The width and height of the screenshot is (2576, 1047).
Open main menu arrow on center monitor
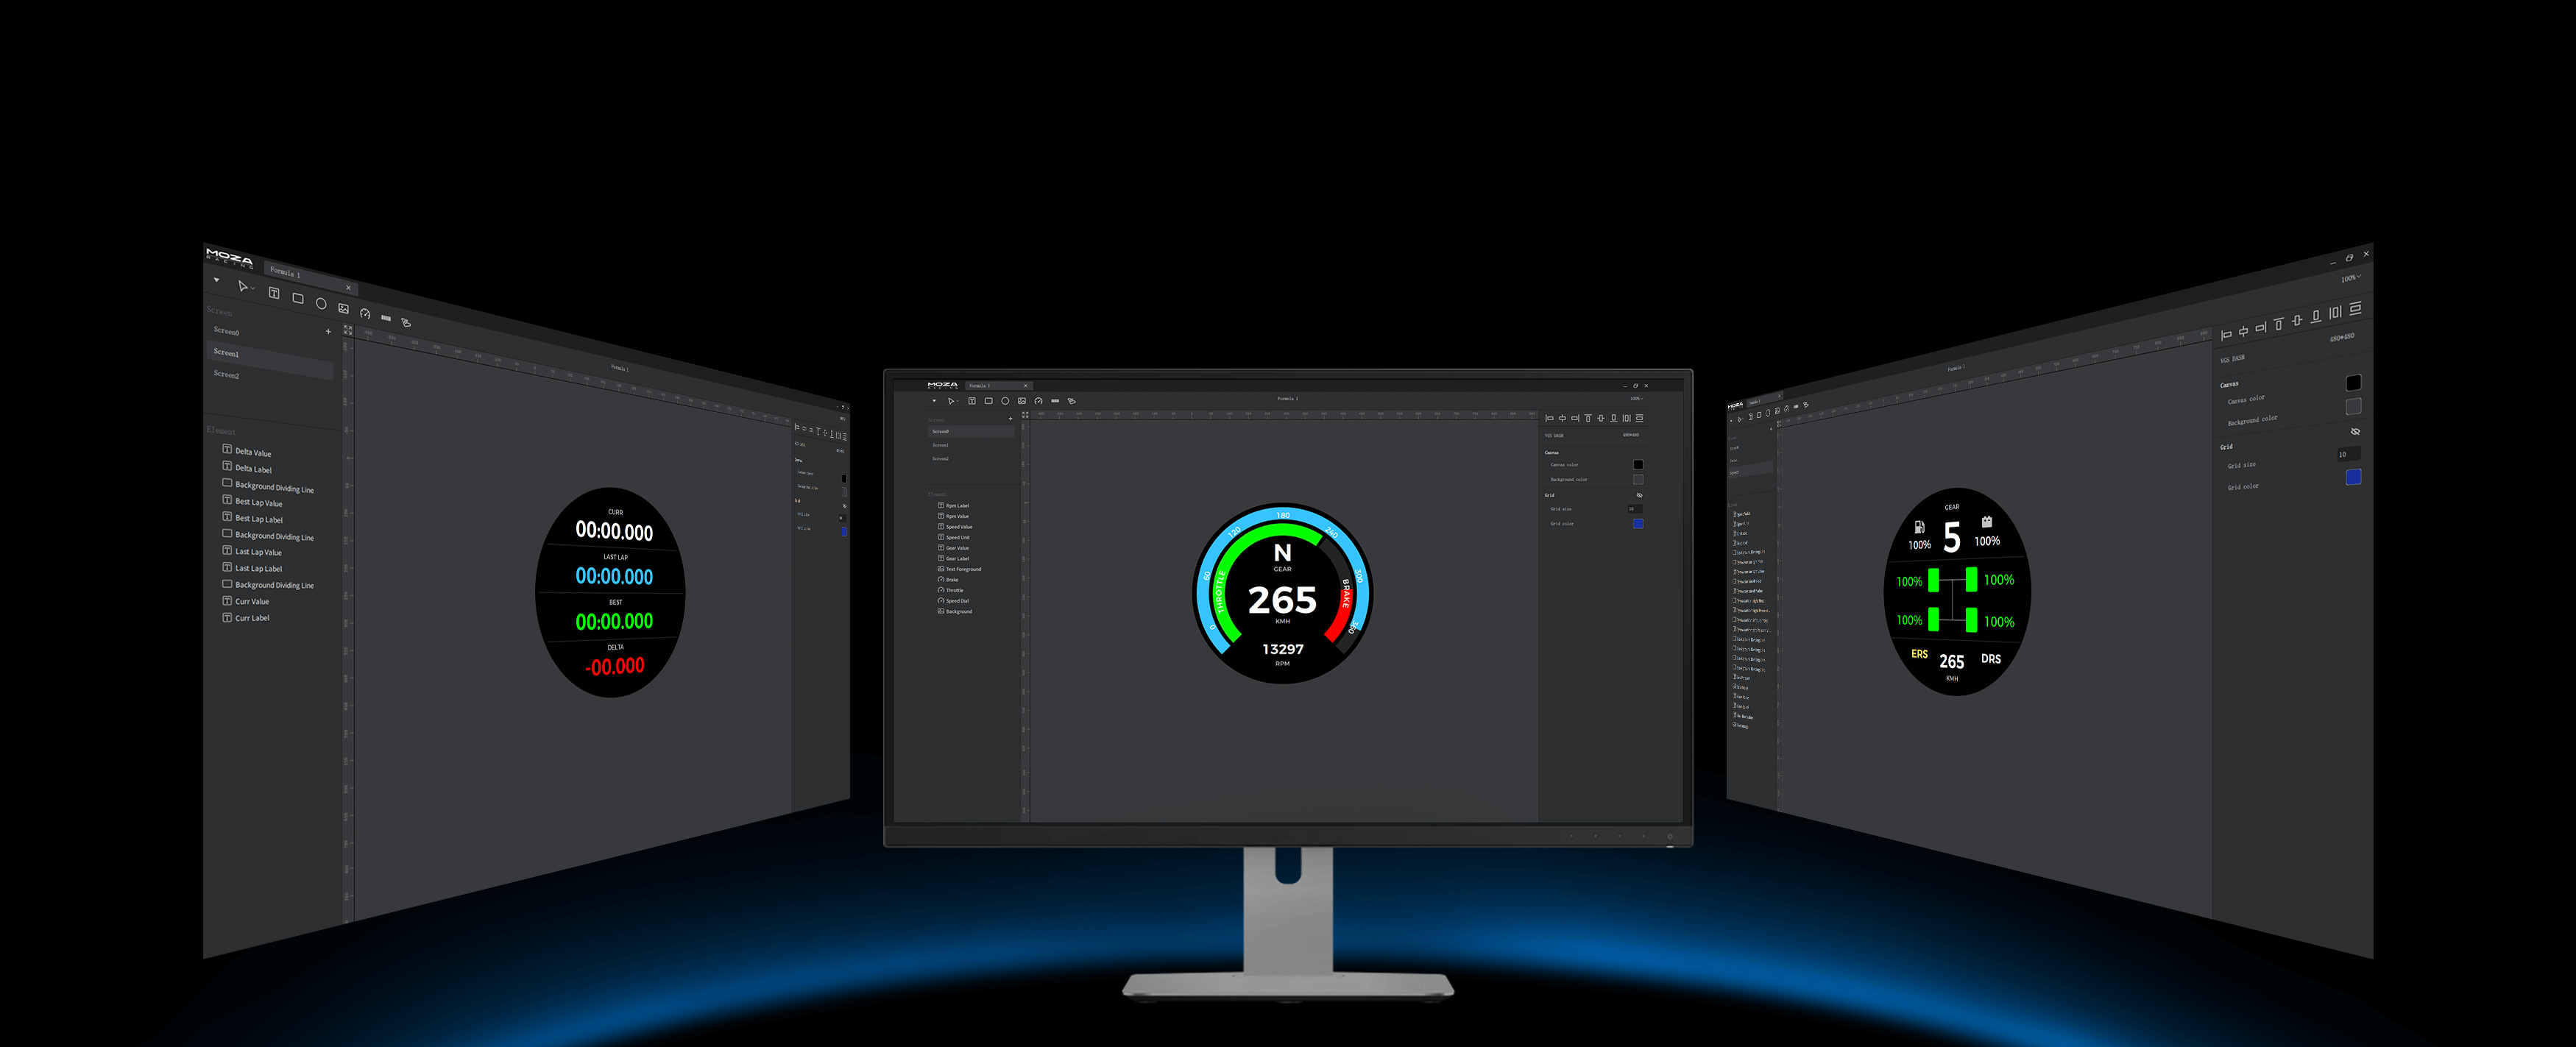934,401
